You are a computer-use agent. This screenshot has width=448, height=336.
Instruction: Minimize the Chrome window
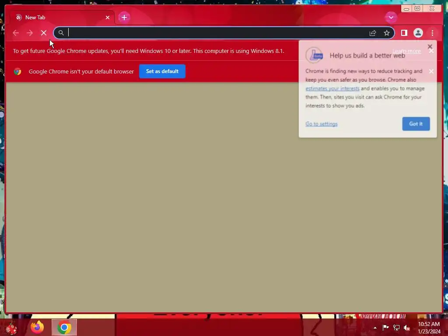406,9
